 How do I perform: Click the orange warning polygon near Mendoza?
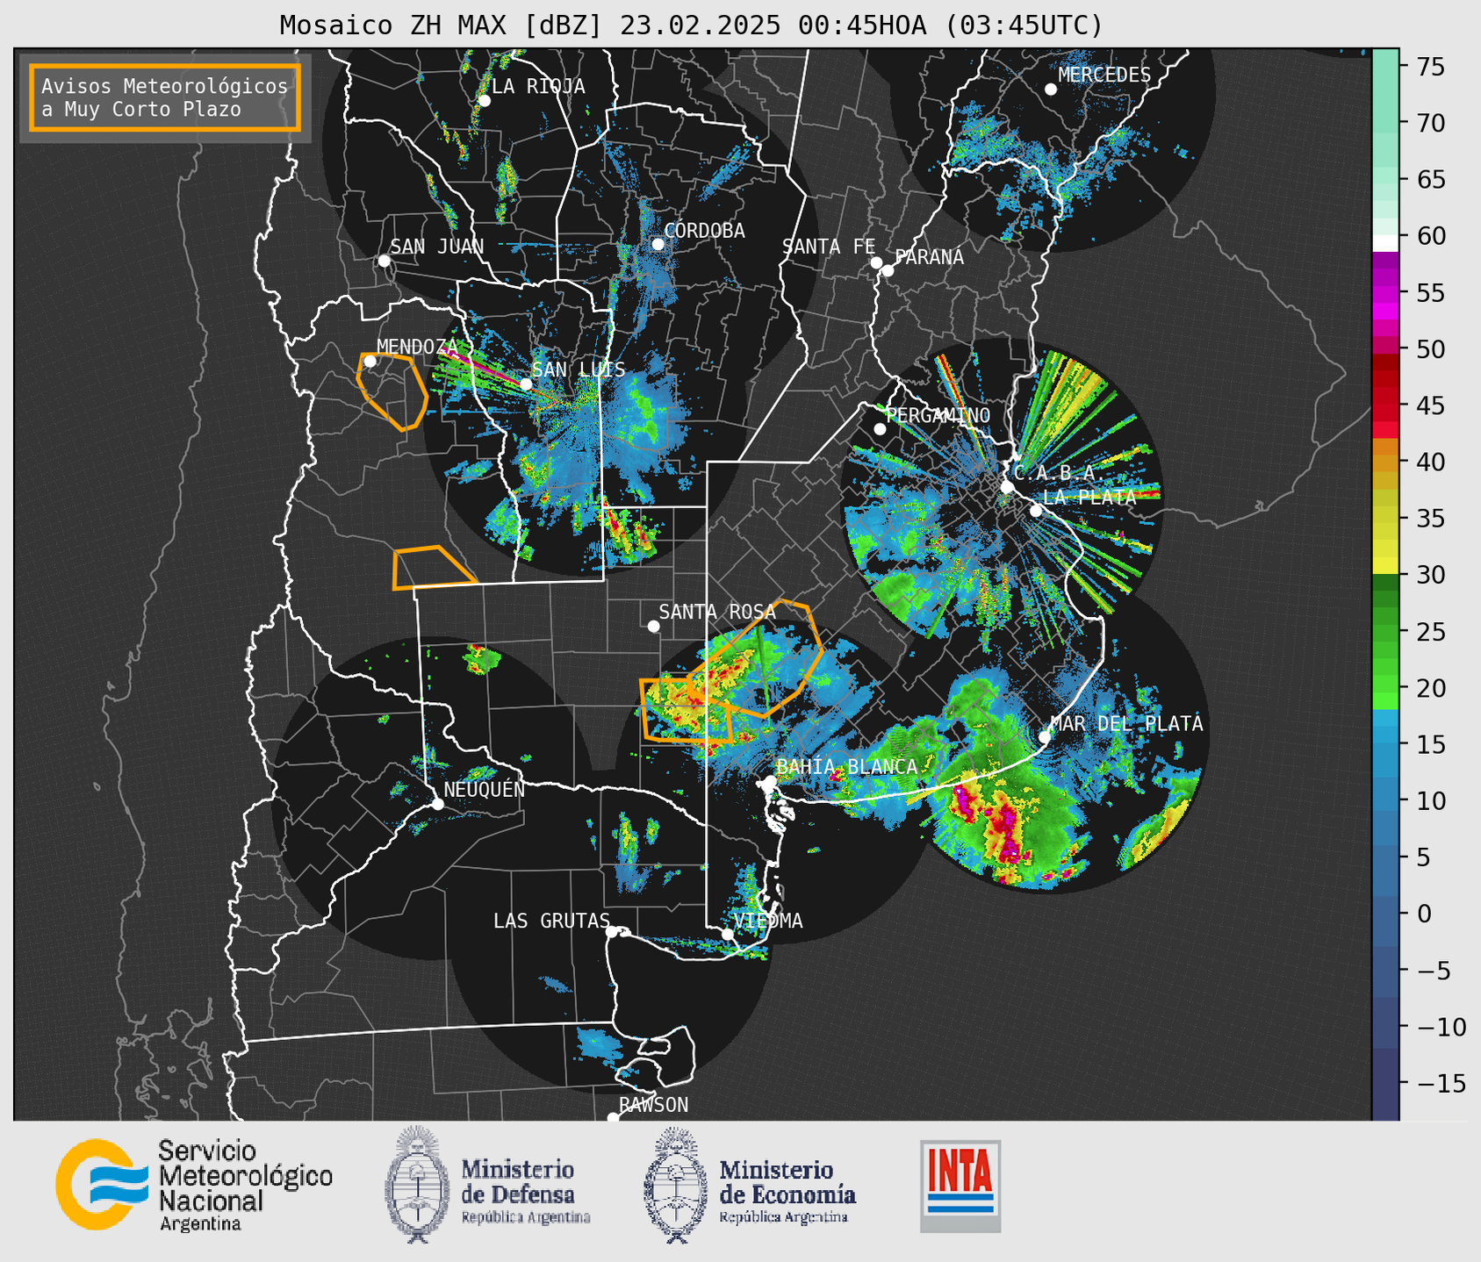392,391
